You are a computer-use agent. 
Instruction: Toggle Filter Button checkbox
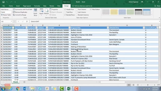(x=91, y=9)
